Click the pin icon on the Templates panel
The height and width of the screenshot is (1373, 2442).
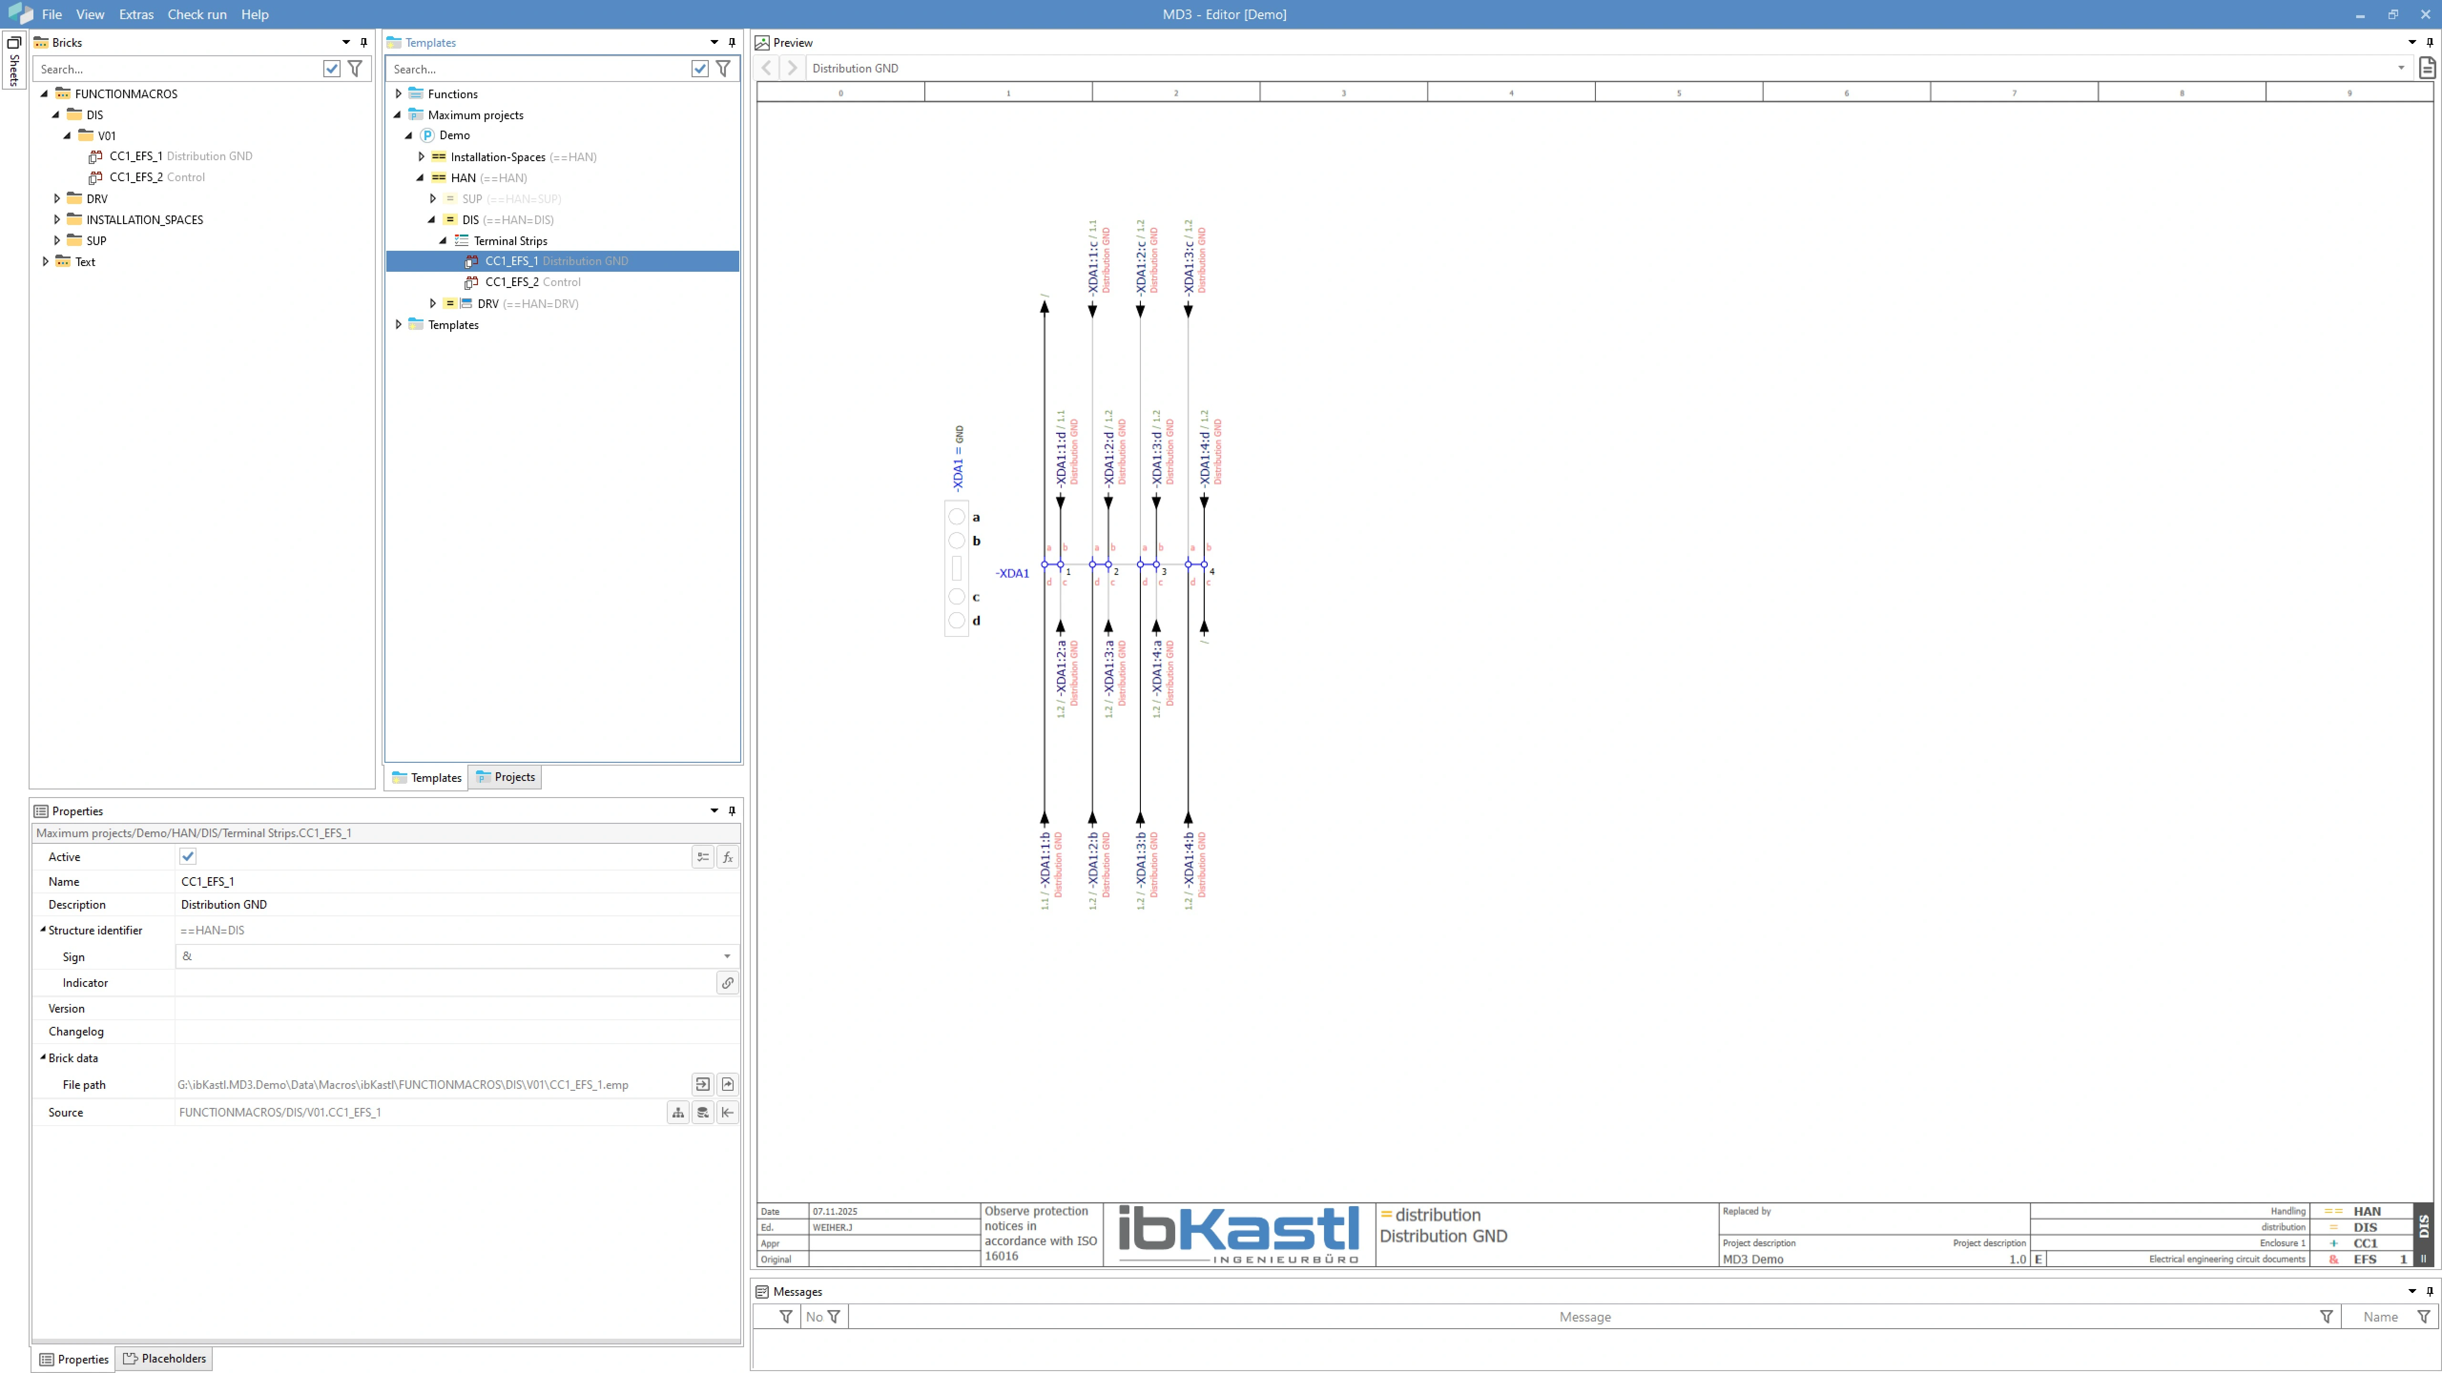pos(731,41)
